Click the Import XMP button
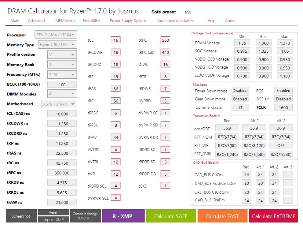 coord(53,219)
